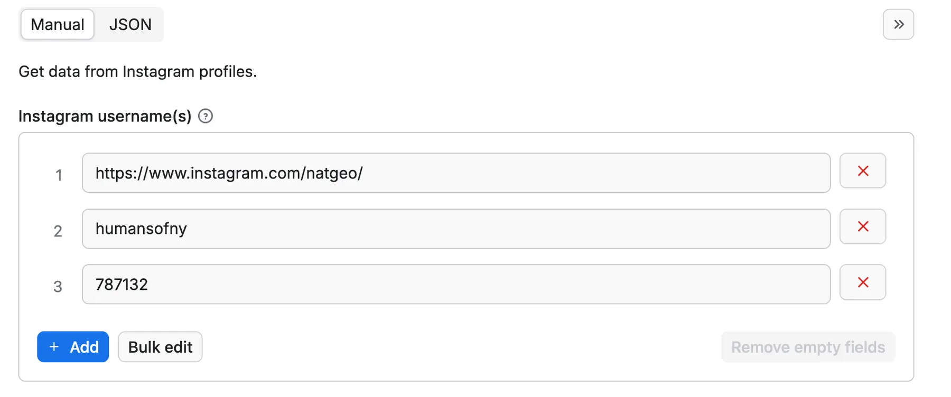Click row number 1 in username list

[x=59, y=175]
